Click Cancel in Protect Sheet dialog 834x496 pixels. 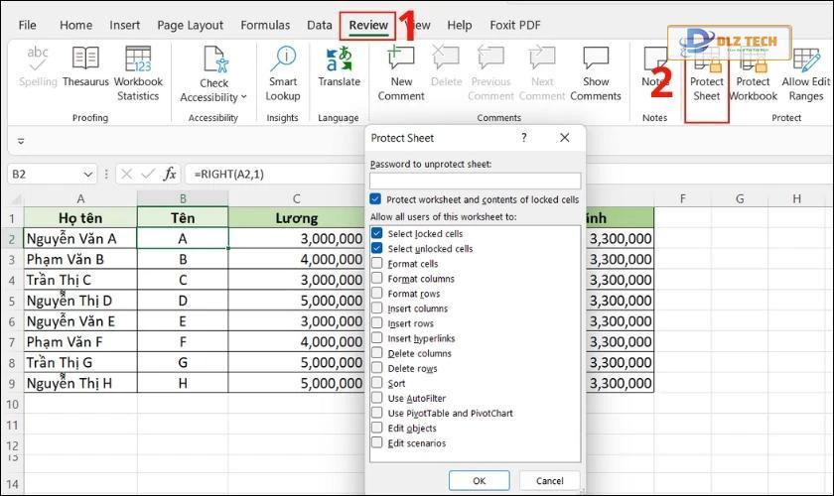coord(549,480)
